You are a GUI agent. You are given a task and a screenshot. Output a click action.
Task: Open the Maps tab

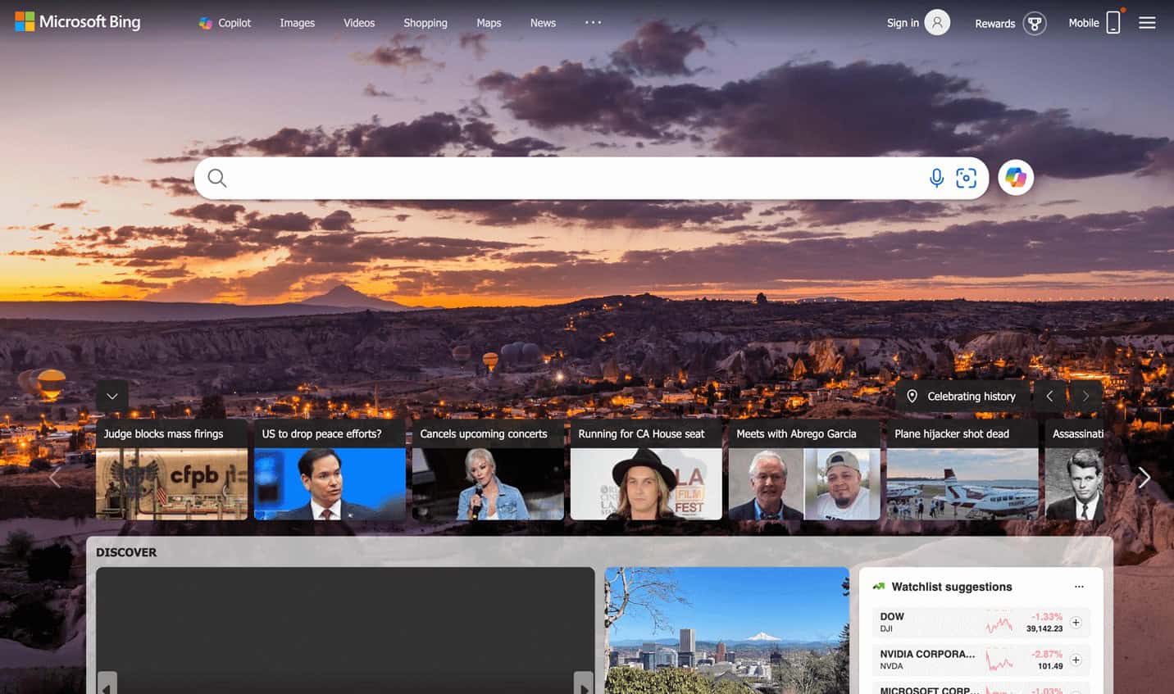pyautogui.click(x=489, y=23)
